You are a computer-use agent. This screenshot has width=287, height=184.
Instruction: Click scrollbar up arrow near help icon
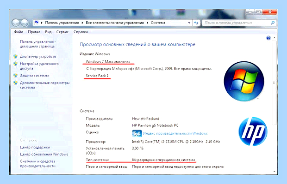pyautogui.click(x=274, y=38)
